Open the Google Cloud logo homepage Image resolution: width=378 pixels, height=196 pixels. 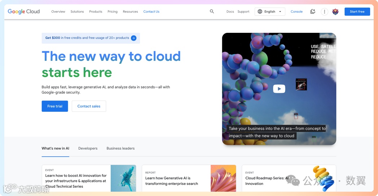point(24,12)
